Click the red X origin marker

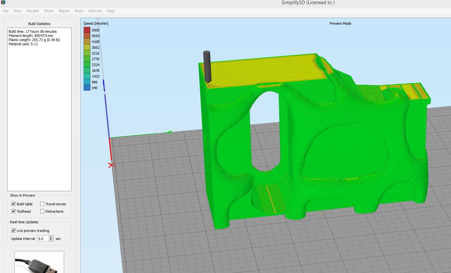point(112,165)
